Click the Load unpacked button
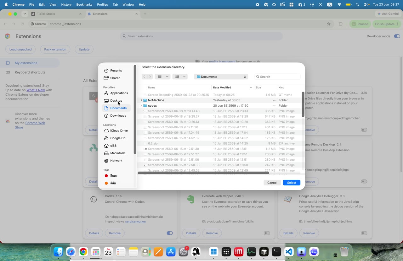This screenshot has width=403, height=261. click(x=20, y=49)
